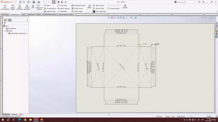This screenshot has width=218, height=122.
Task: Switch to the Teknik Resim tab
Action: (x=5, y=14)
